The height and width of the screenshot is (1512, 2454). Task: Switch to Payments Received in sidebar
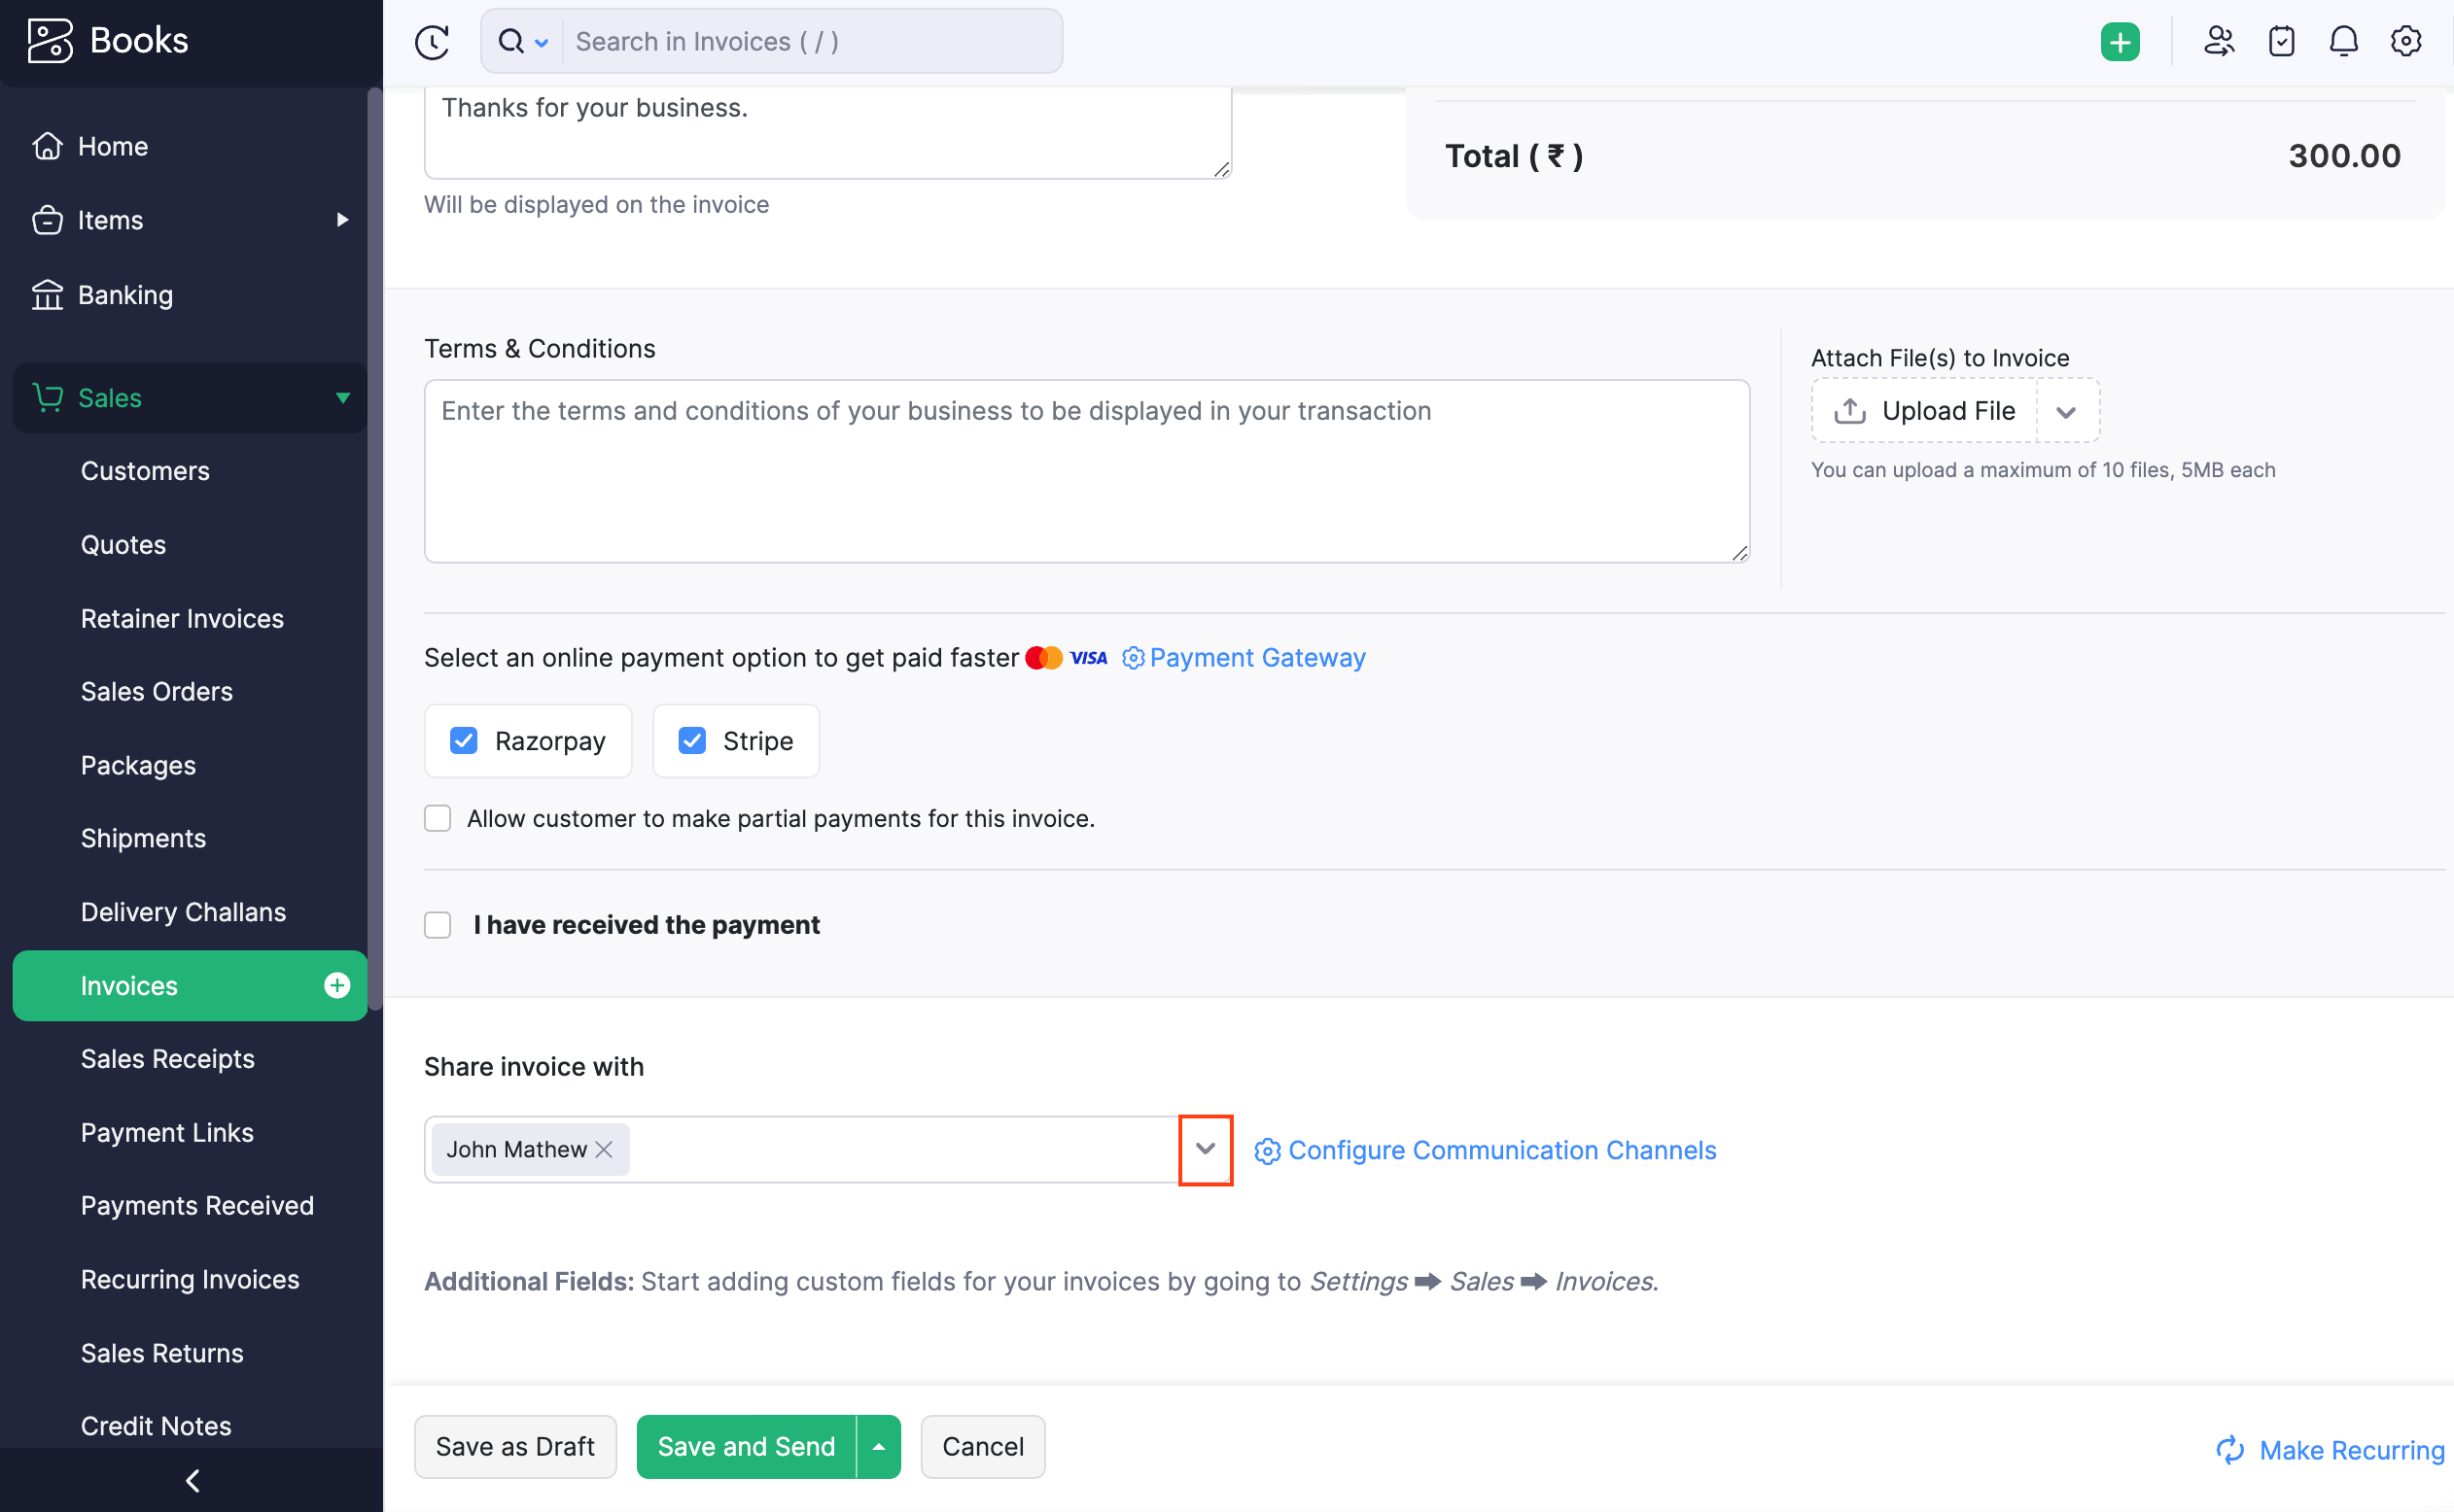click(x=197, y=1205)
